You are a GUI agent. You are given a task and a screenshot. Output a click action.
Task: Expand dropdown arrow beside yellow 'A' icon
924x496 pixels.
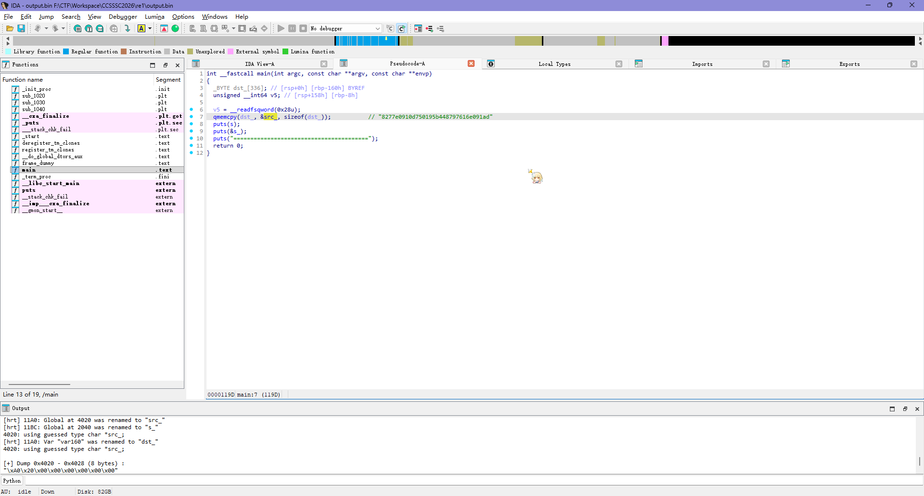point(150,29)
